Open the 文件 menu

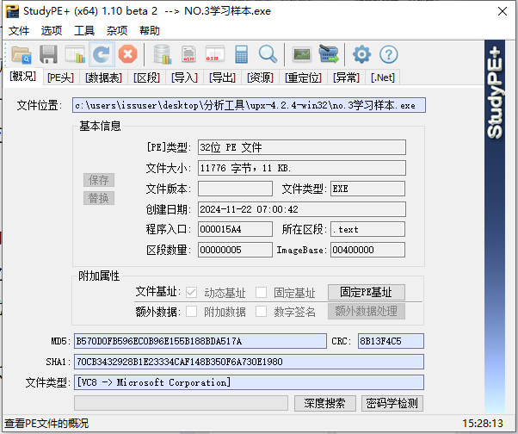click(x=19, y=31)
